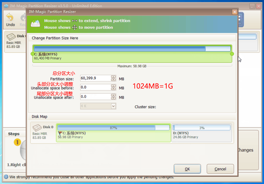The image size is (264, 184).
Task: Click the "60,400 MB Primary" label
Action: [48, 58]
